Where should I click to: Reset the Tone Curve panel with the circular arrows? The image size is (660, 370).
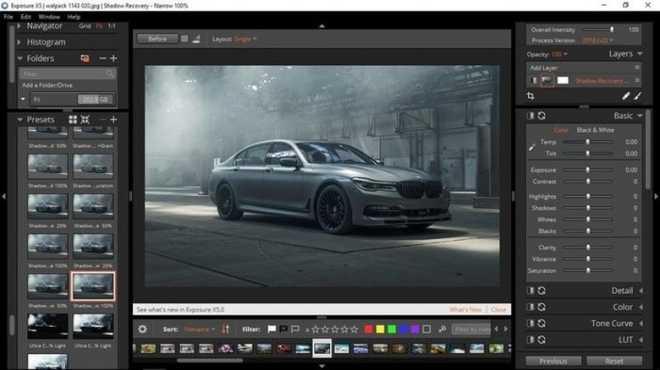(542, 323)
